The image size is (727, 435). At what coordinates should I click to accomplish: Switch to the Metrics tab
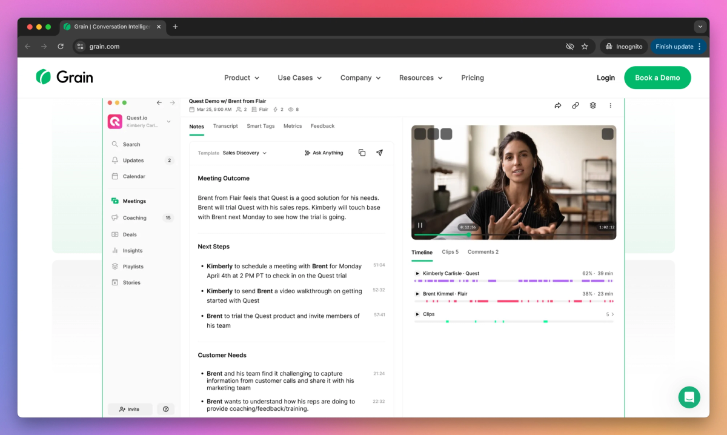point(293,126)
